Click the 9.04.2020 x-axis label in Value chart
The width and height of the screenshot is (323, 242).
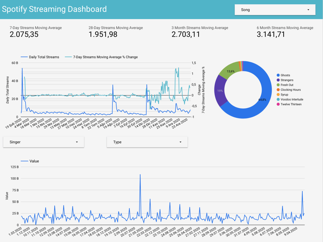pyautogui.click(x=291, y=231)
